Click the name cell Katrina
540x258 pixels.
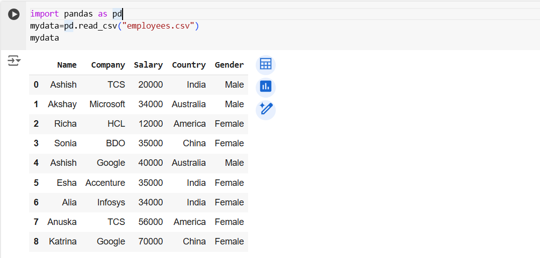click(63, 241)
